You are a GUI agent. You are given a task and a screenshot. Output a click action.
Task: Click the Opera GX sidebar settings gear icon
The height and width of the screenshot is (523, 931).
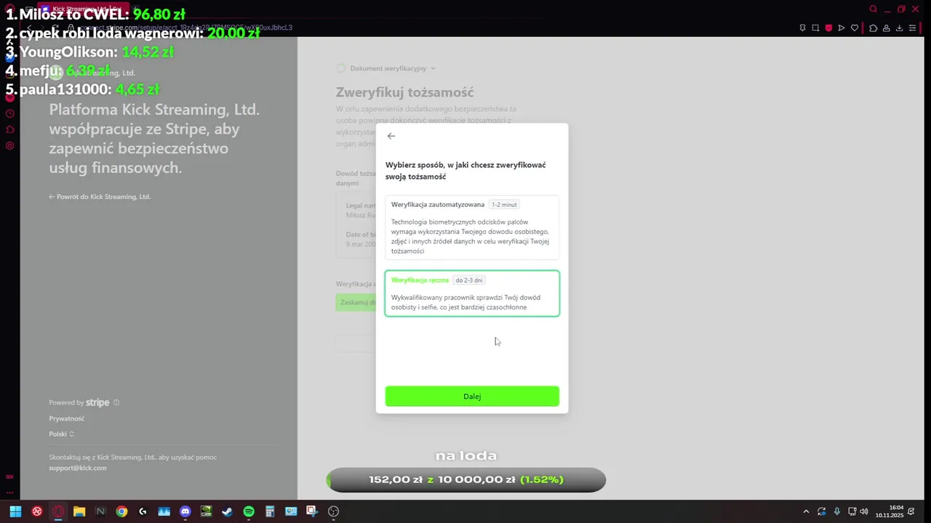[x=10, y=145]
